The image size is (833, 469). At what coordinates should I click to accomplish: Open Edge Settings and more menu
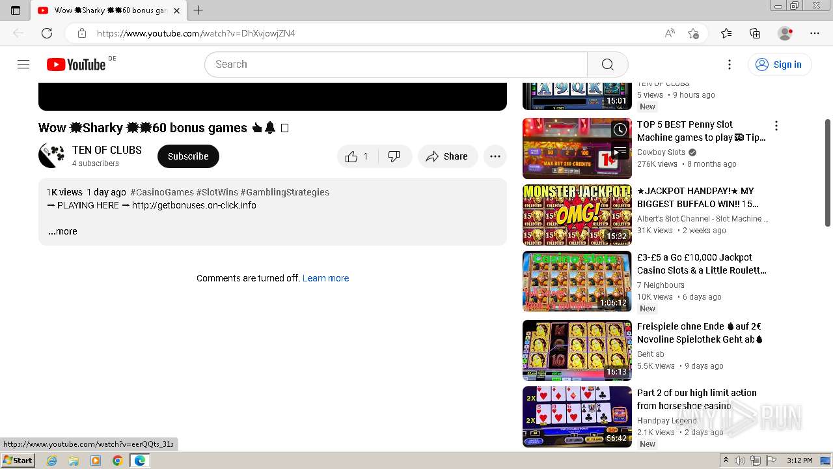point(815,33)
